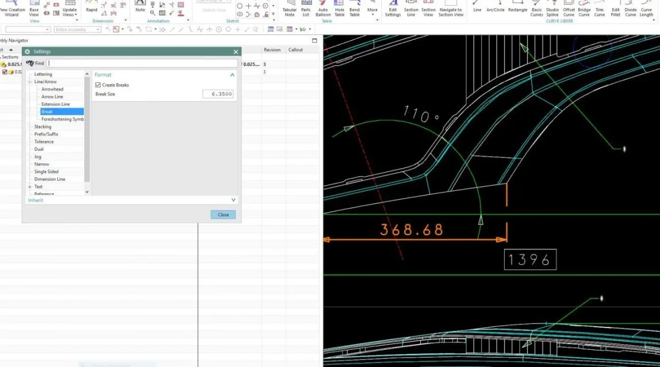Expand the Dimension group options arrow
The width and height of the screenshot is (660, 367).
click(x=126, y=21)
